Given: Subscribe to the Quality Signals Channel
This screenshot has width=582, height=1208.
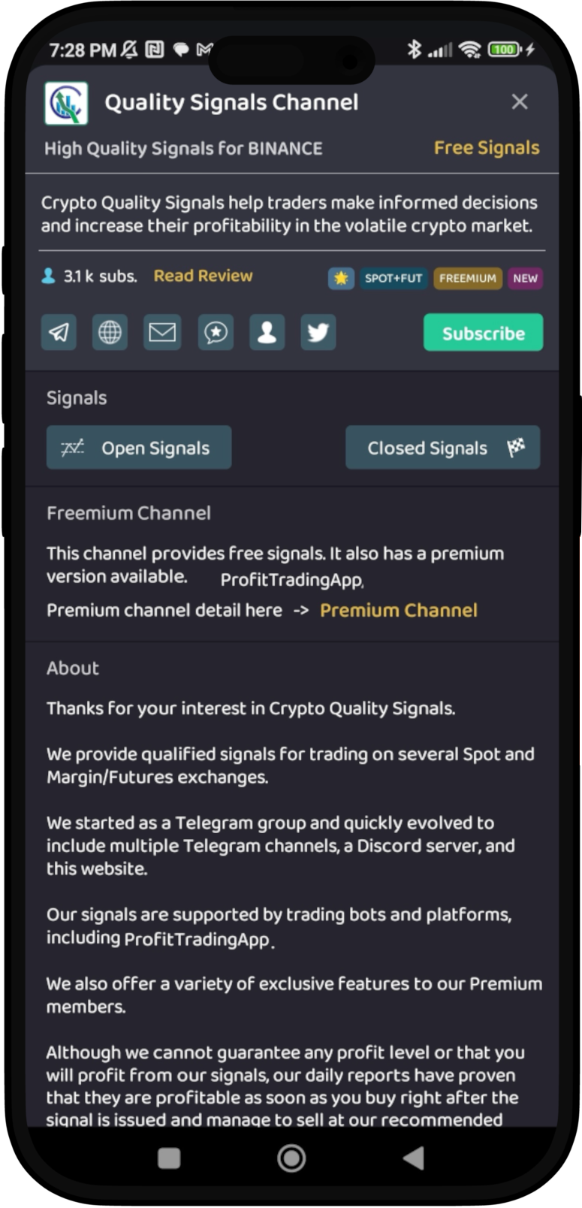Looking at the screenshot, I should pos(483,333).
